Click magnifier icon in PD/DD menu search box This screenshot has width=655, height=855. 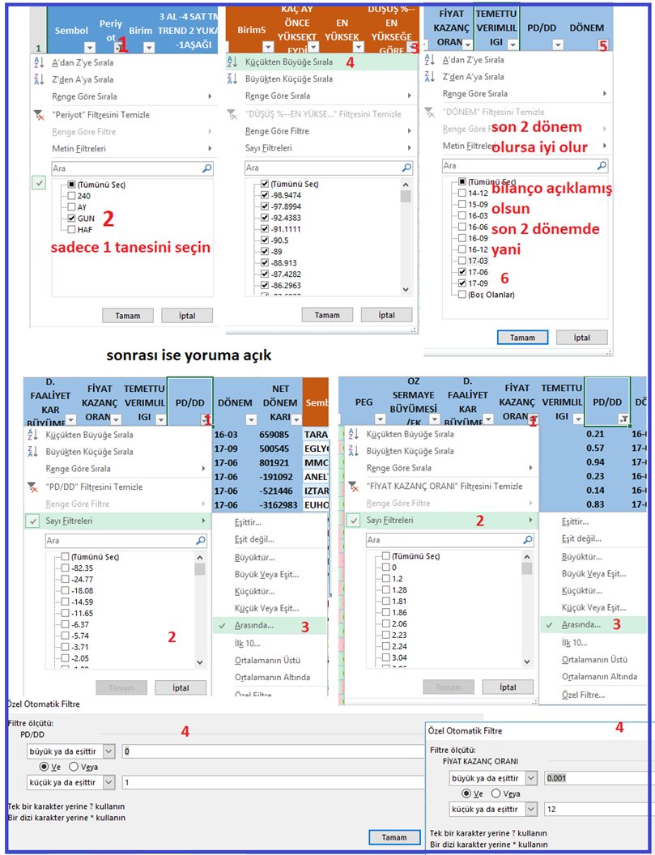click(x=200, y=540)
